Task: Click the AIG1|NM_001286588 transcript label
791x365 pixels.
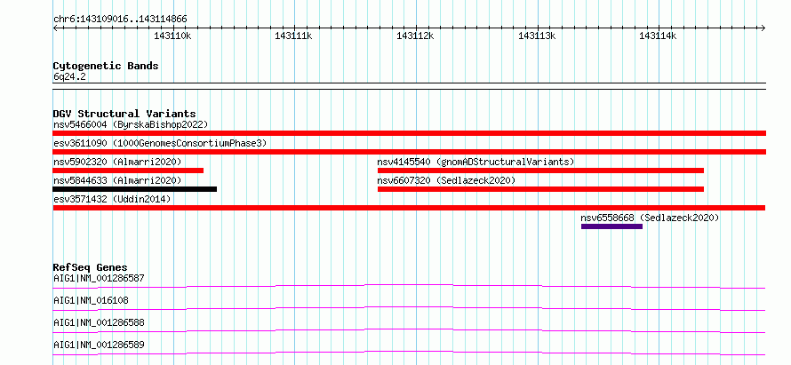Action: tap(99, 322)
